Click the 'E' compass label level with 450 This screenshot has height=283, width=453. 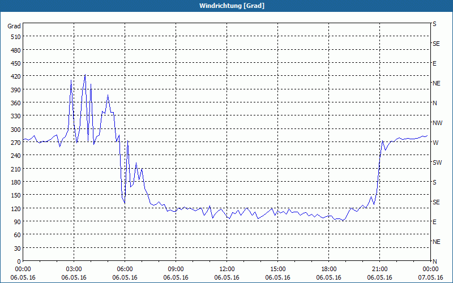(x=434, y=63)
